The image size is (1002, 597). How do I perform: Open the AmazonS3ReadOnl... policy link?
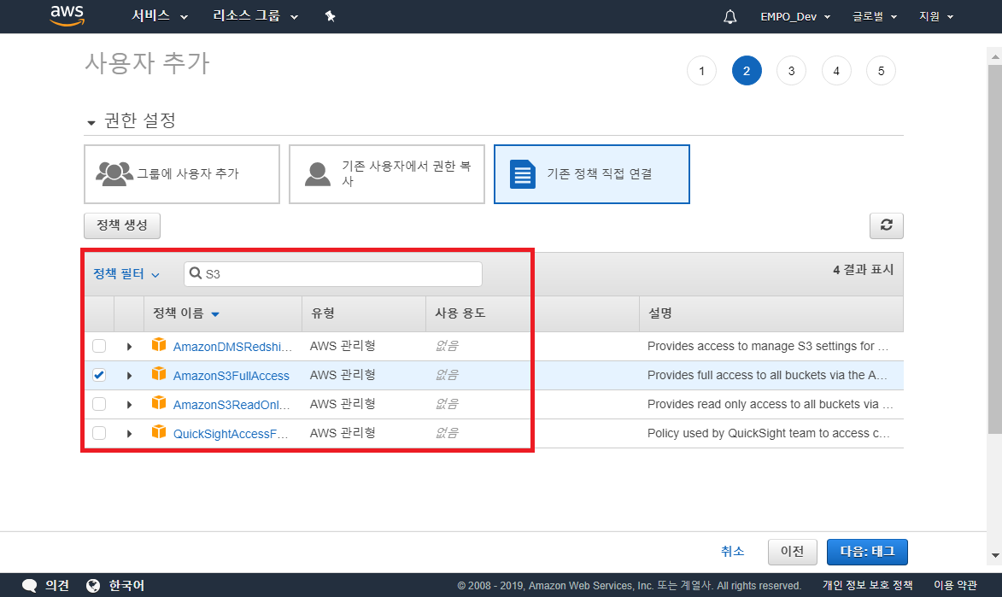231,405
